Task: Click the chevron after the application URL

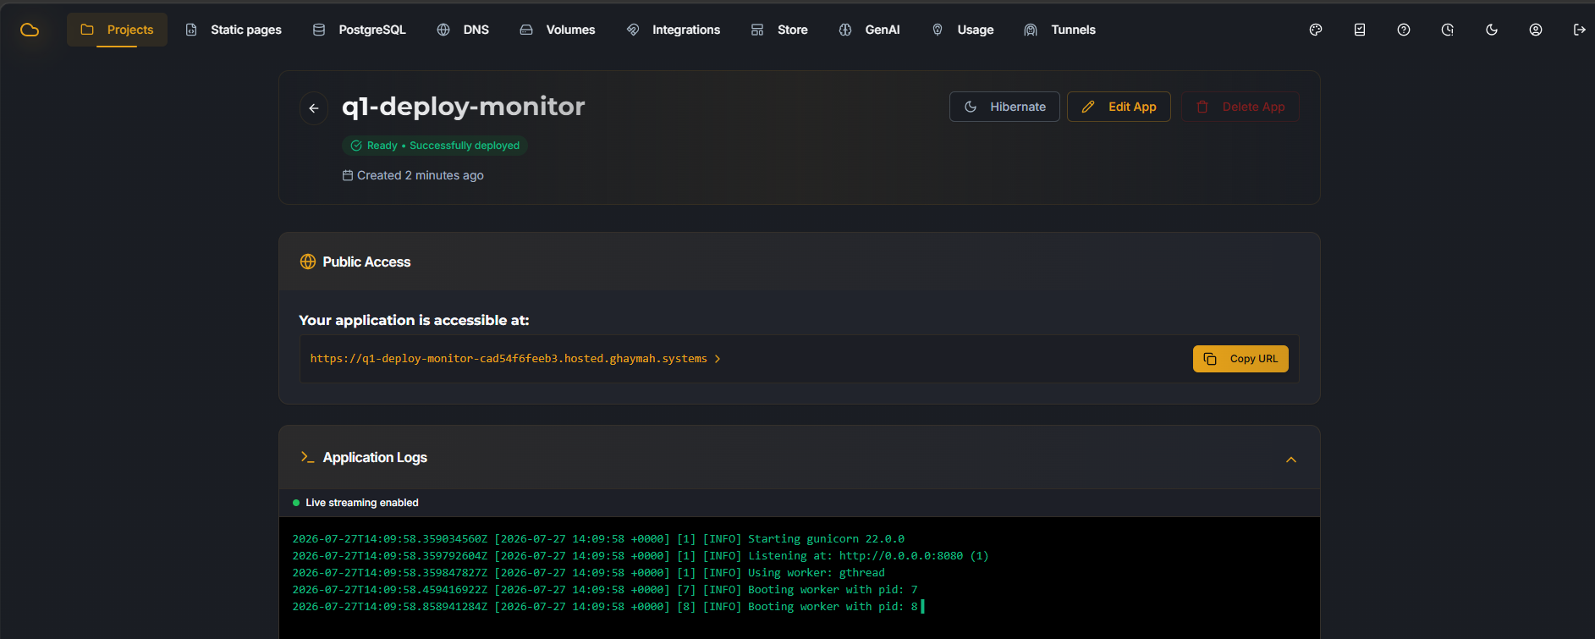Action: pyautogui.click(x=718, y=359)
